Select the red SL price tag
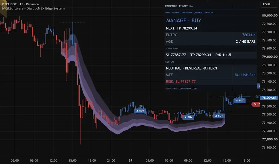279x164 pixels. click(256, 104)
